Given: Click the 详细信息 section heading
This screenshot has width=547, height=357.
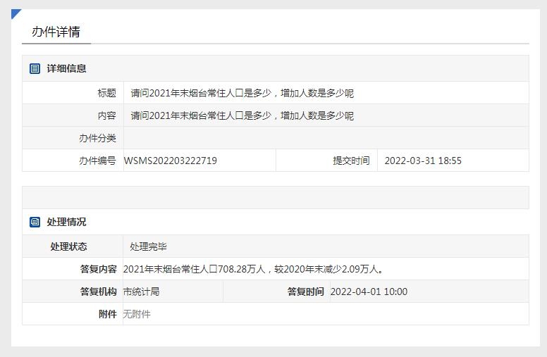Looking at the screenshot, I should pos(66,68).
